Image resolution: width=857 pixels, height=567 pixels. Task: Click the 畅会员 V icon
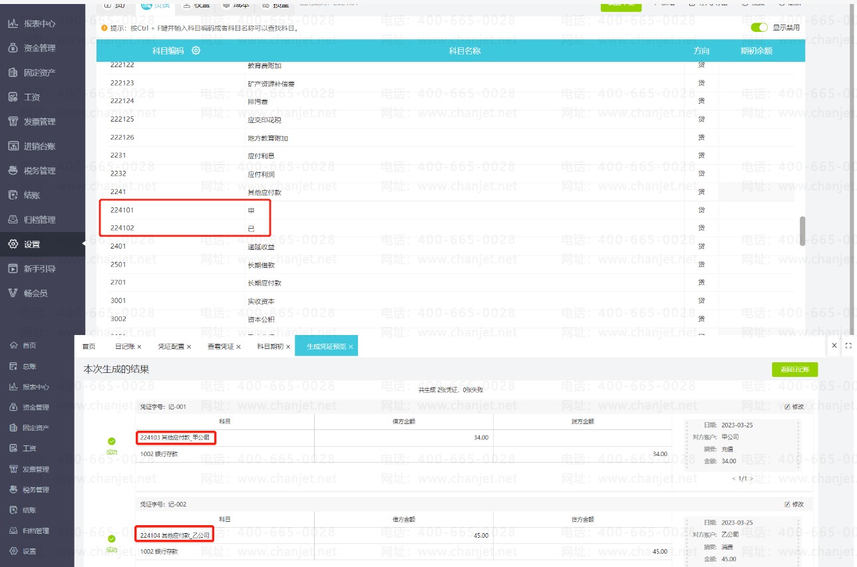pos(13,293)
